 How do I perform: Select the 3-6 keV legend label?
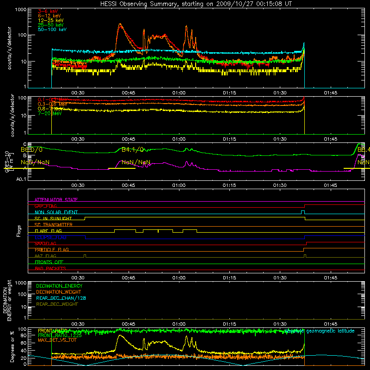click(48, 11)
